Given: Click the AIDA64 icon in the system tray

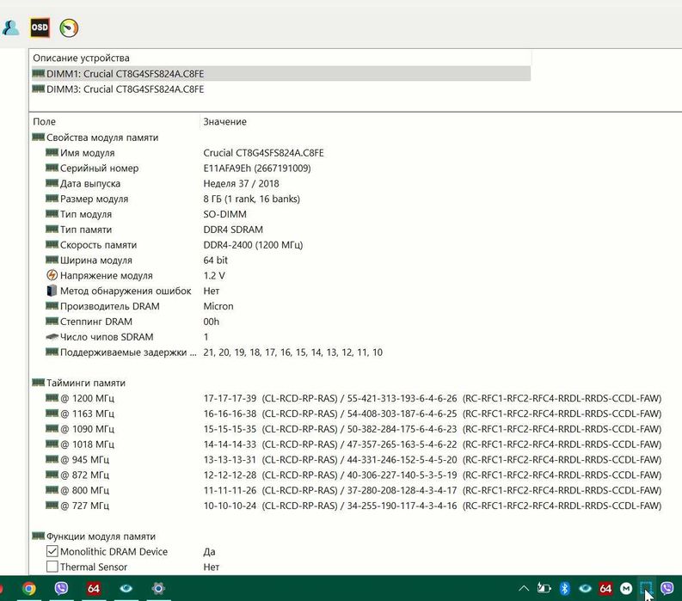Looking at the screenshot, I should tap(605, 588).
